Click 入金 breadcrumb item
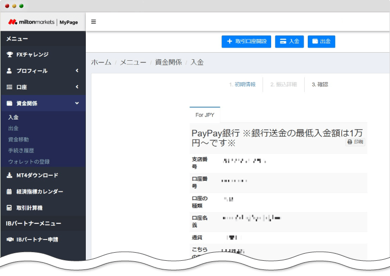Screen dimensions: 390x276 197,62
